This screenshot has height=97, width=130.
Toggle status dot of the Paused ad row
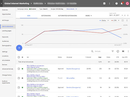pyautogui.click(x=22, y=78)
